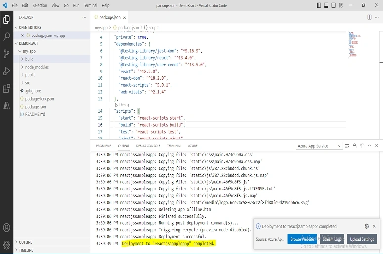Expand the build folder

pyautogui.click(x=52, y=59)
